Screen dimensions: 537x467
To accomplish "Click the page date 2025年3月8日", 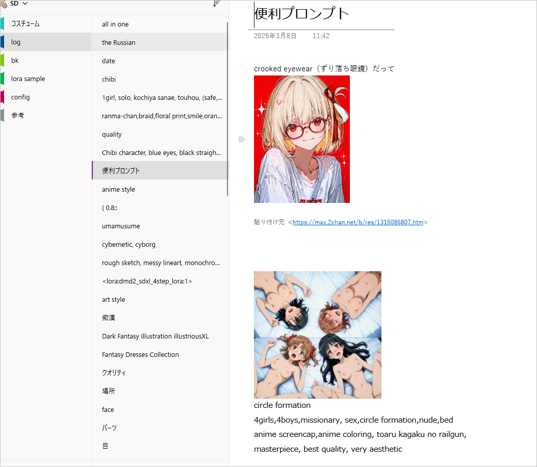I will (x=275, y=36).
